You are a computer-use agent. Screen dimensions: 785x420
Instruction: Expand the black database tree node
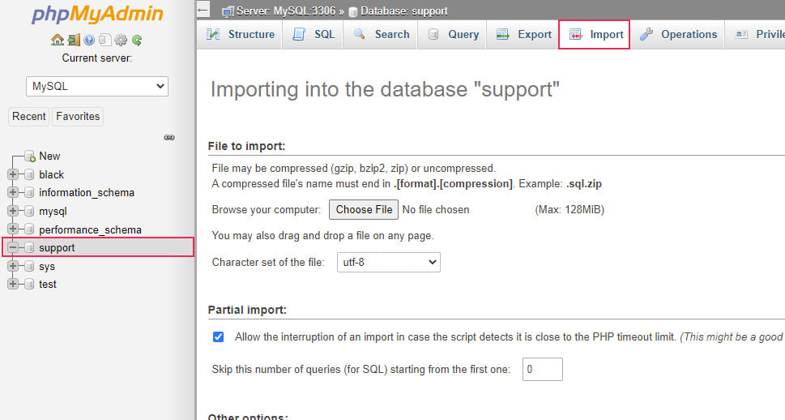(x=13, y=174)
